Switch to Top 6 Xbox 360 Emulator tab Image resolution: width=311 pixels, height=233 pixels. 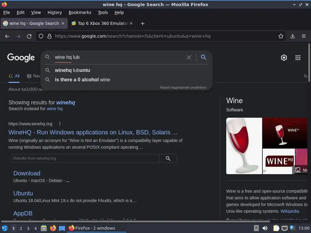point(102,23)
